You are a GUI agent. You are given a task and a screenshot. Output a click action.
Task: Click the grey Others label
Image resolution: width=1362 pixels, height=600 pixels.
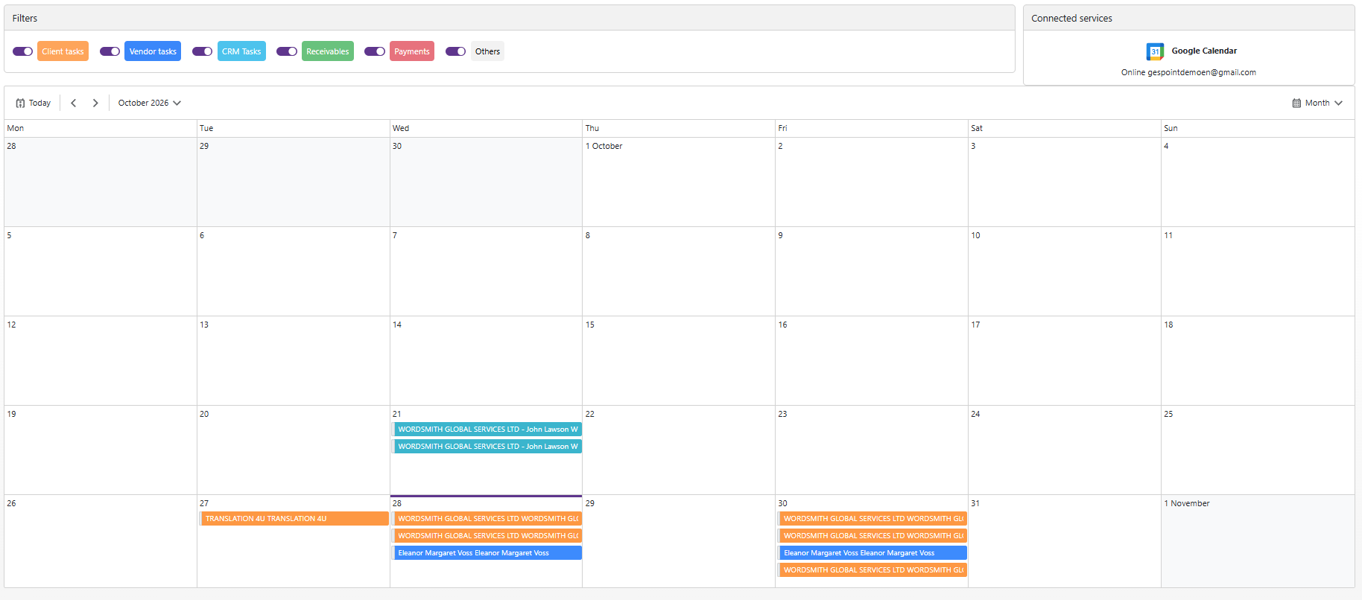tap(487, 51)
